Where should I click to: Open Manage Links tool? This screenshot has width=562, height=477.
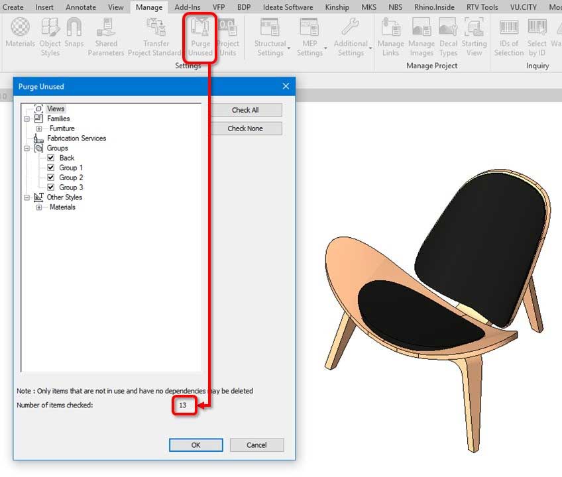point(390,37)
